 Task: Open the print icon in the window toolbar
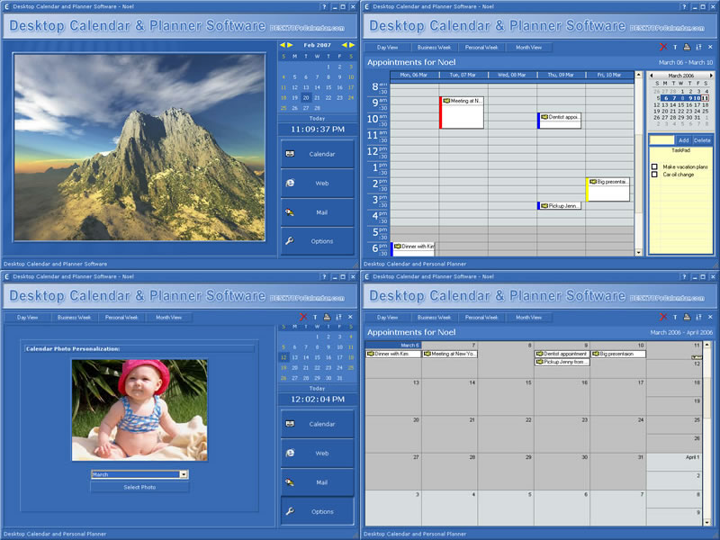coord(686,47)
